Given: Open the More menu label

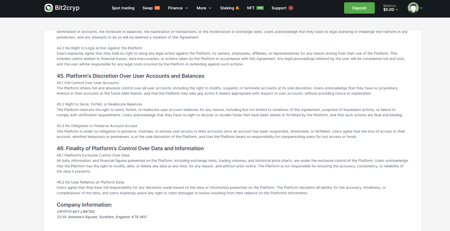Looking at the screenshot, I should click(x=201, y=8).
